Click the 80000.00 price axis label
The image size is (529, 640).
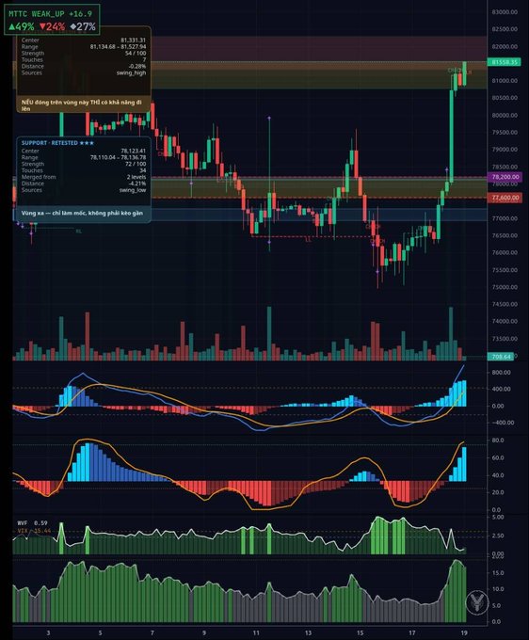tap(505, 115)
